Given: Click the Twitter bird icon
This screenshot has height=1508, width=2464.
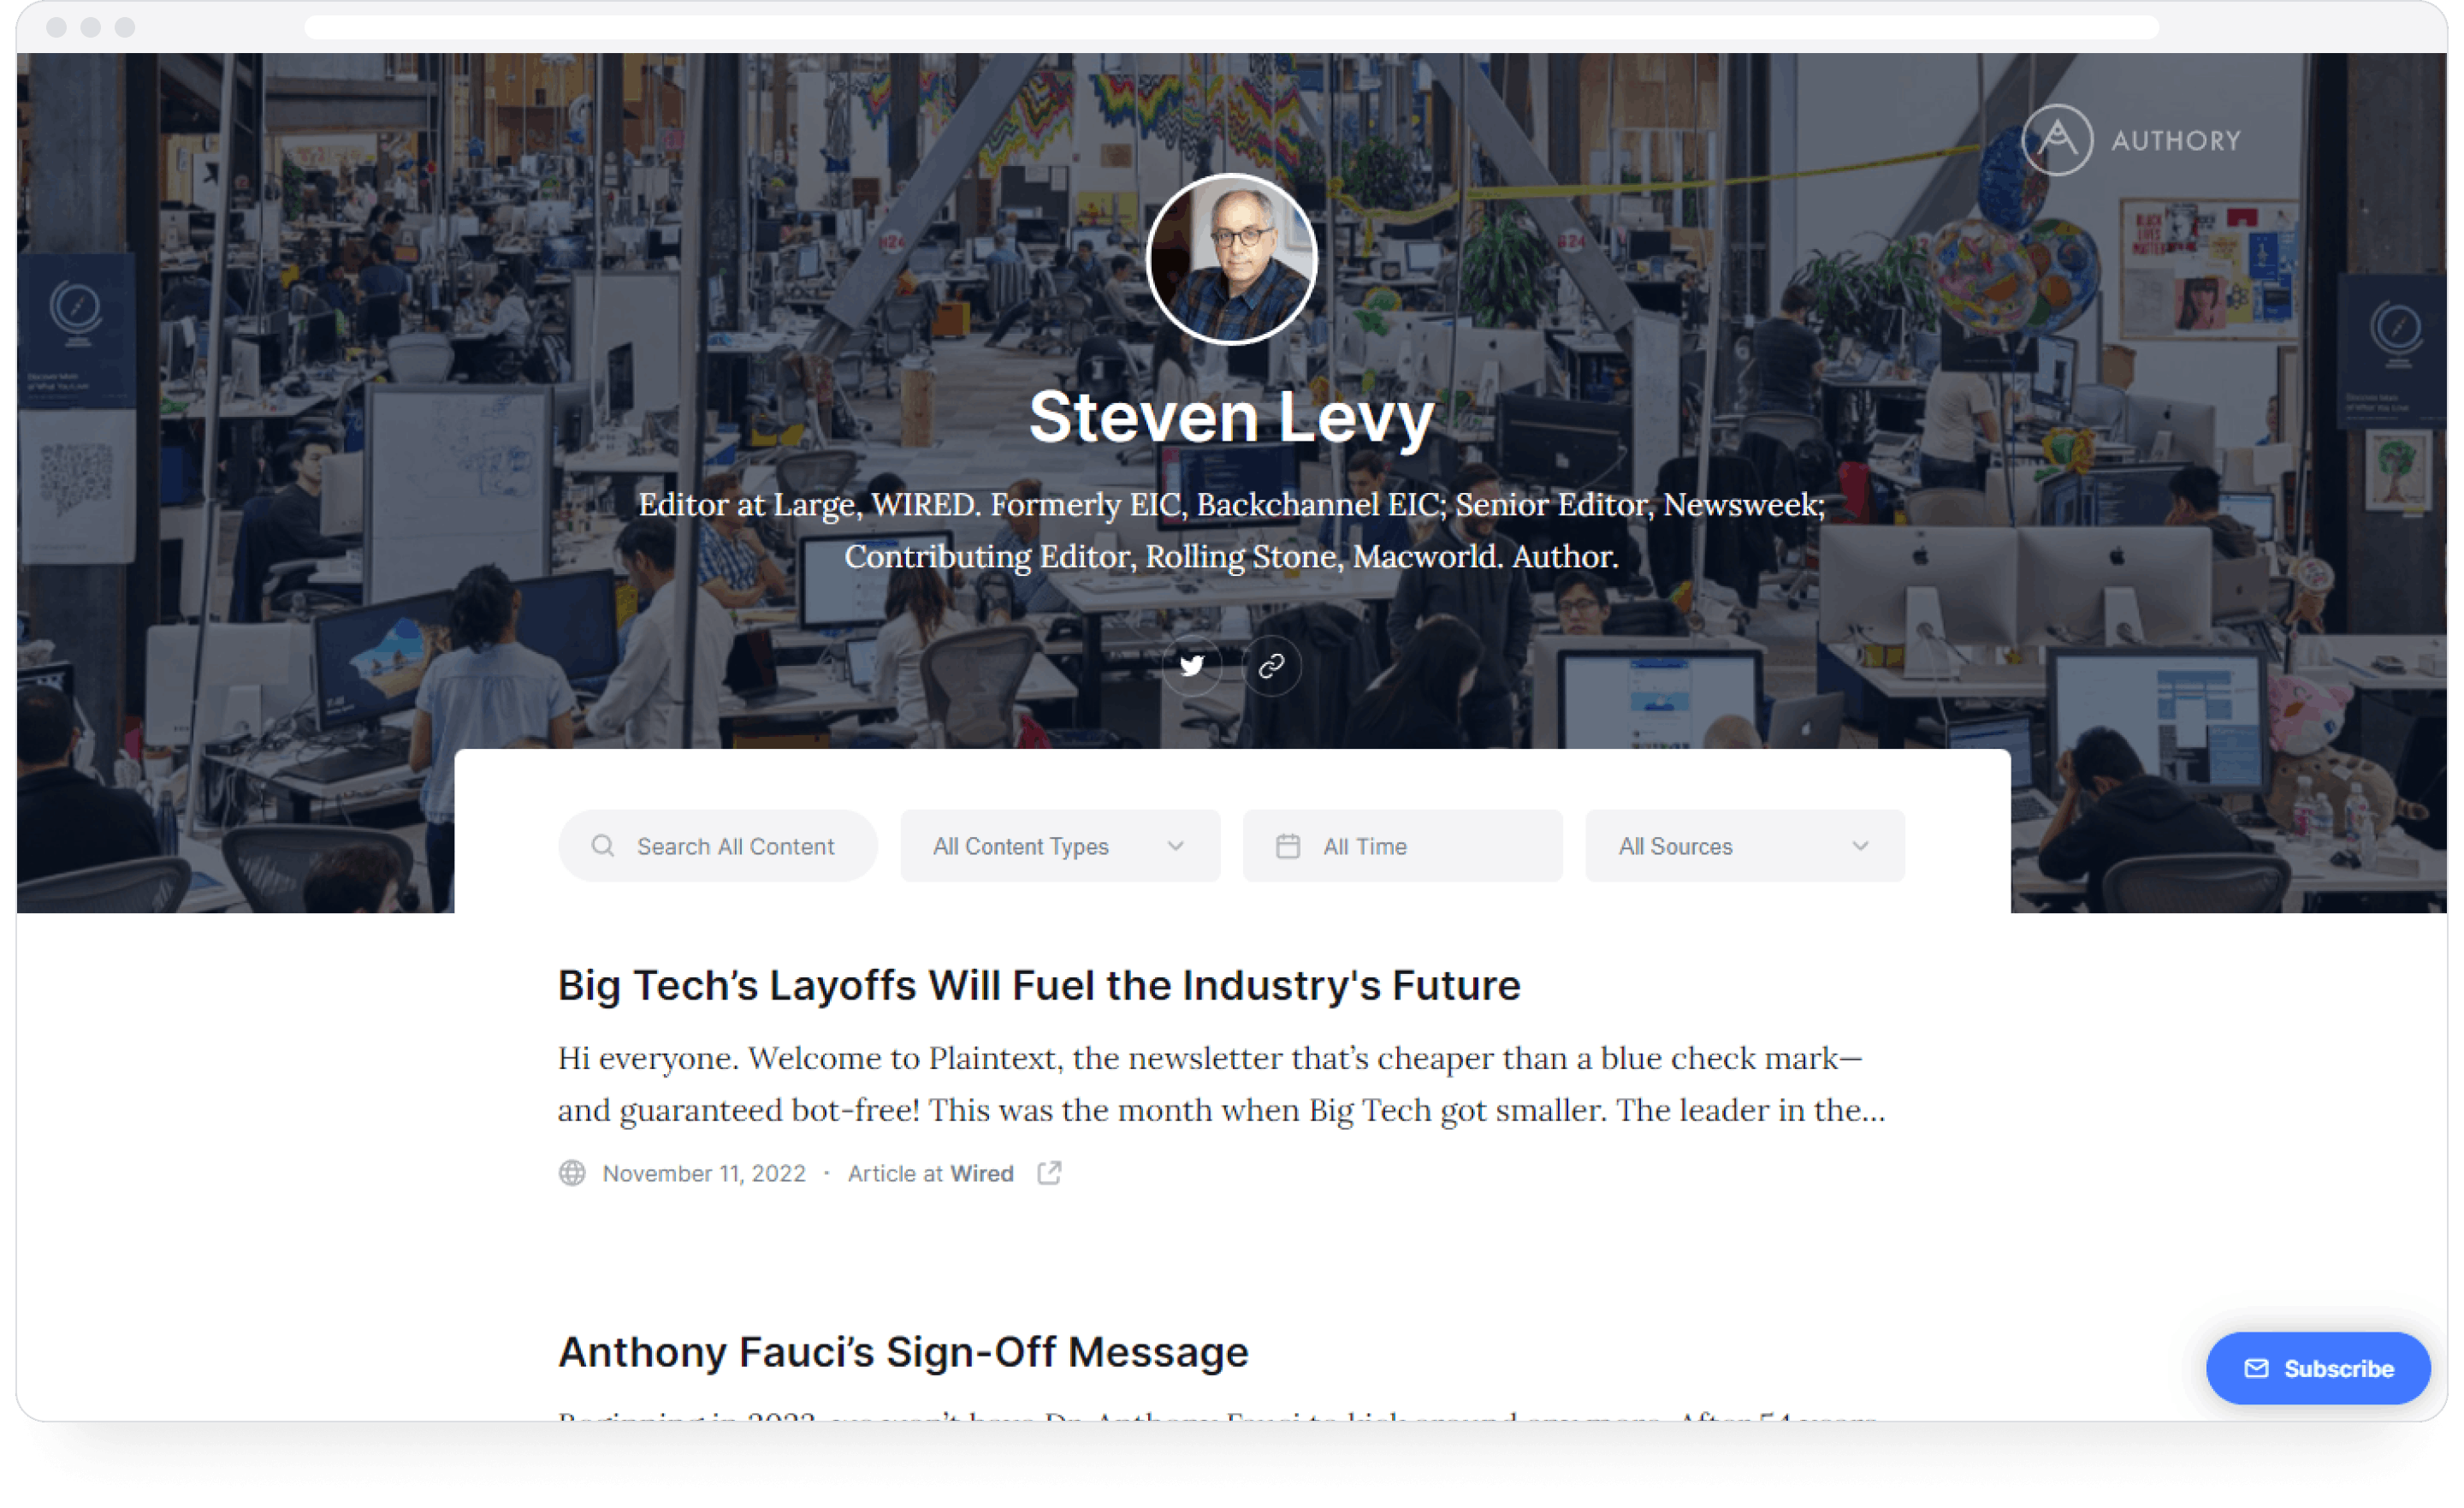Looking at the screenshot, I should tap(1193, 663).
